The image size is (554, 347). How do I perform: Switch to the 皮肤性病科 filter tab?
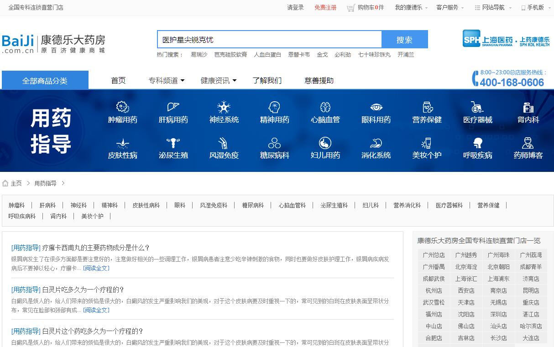[x=146, y=205]
